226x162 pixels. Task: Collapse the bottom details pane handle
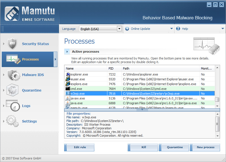pyautogui.click(x=142, y=110)
